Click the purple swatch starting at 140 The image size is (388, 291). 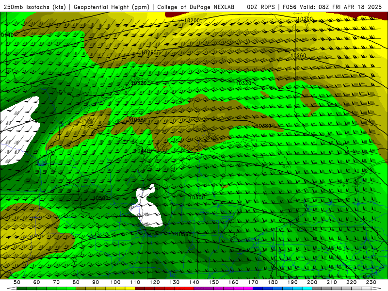click(199, 289)
